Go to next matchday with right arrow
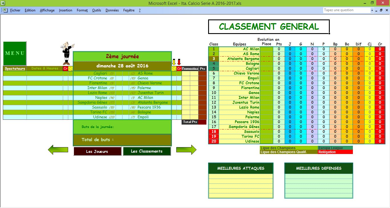This screenshot has height=208, width=390. coord(186,150)
